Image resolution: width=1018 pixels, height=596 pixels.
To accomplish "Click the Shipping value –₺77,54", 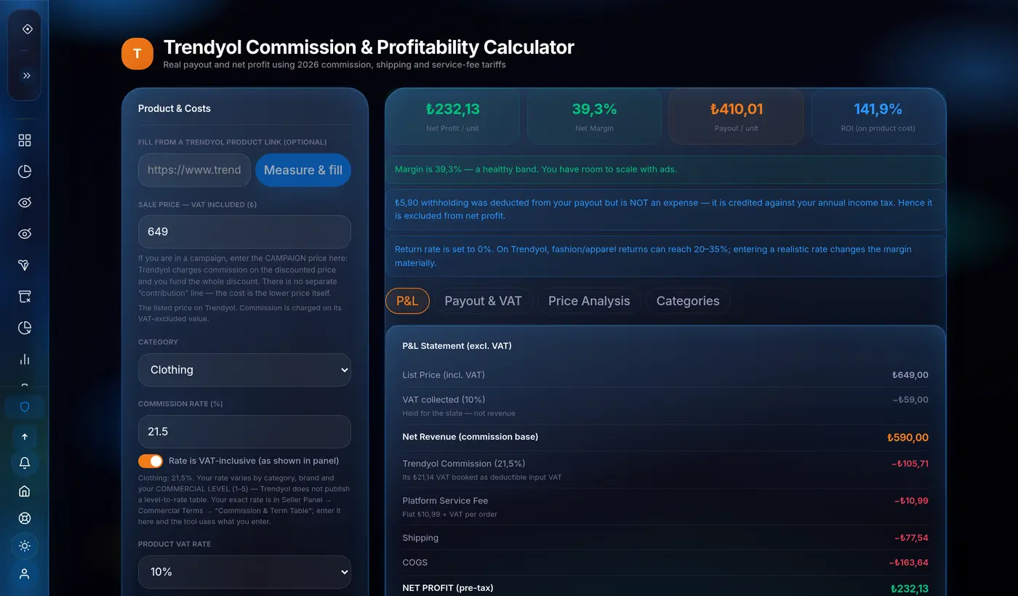I will click(x=911, y=538).
